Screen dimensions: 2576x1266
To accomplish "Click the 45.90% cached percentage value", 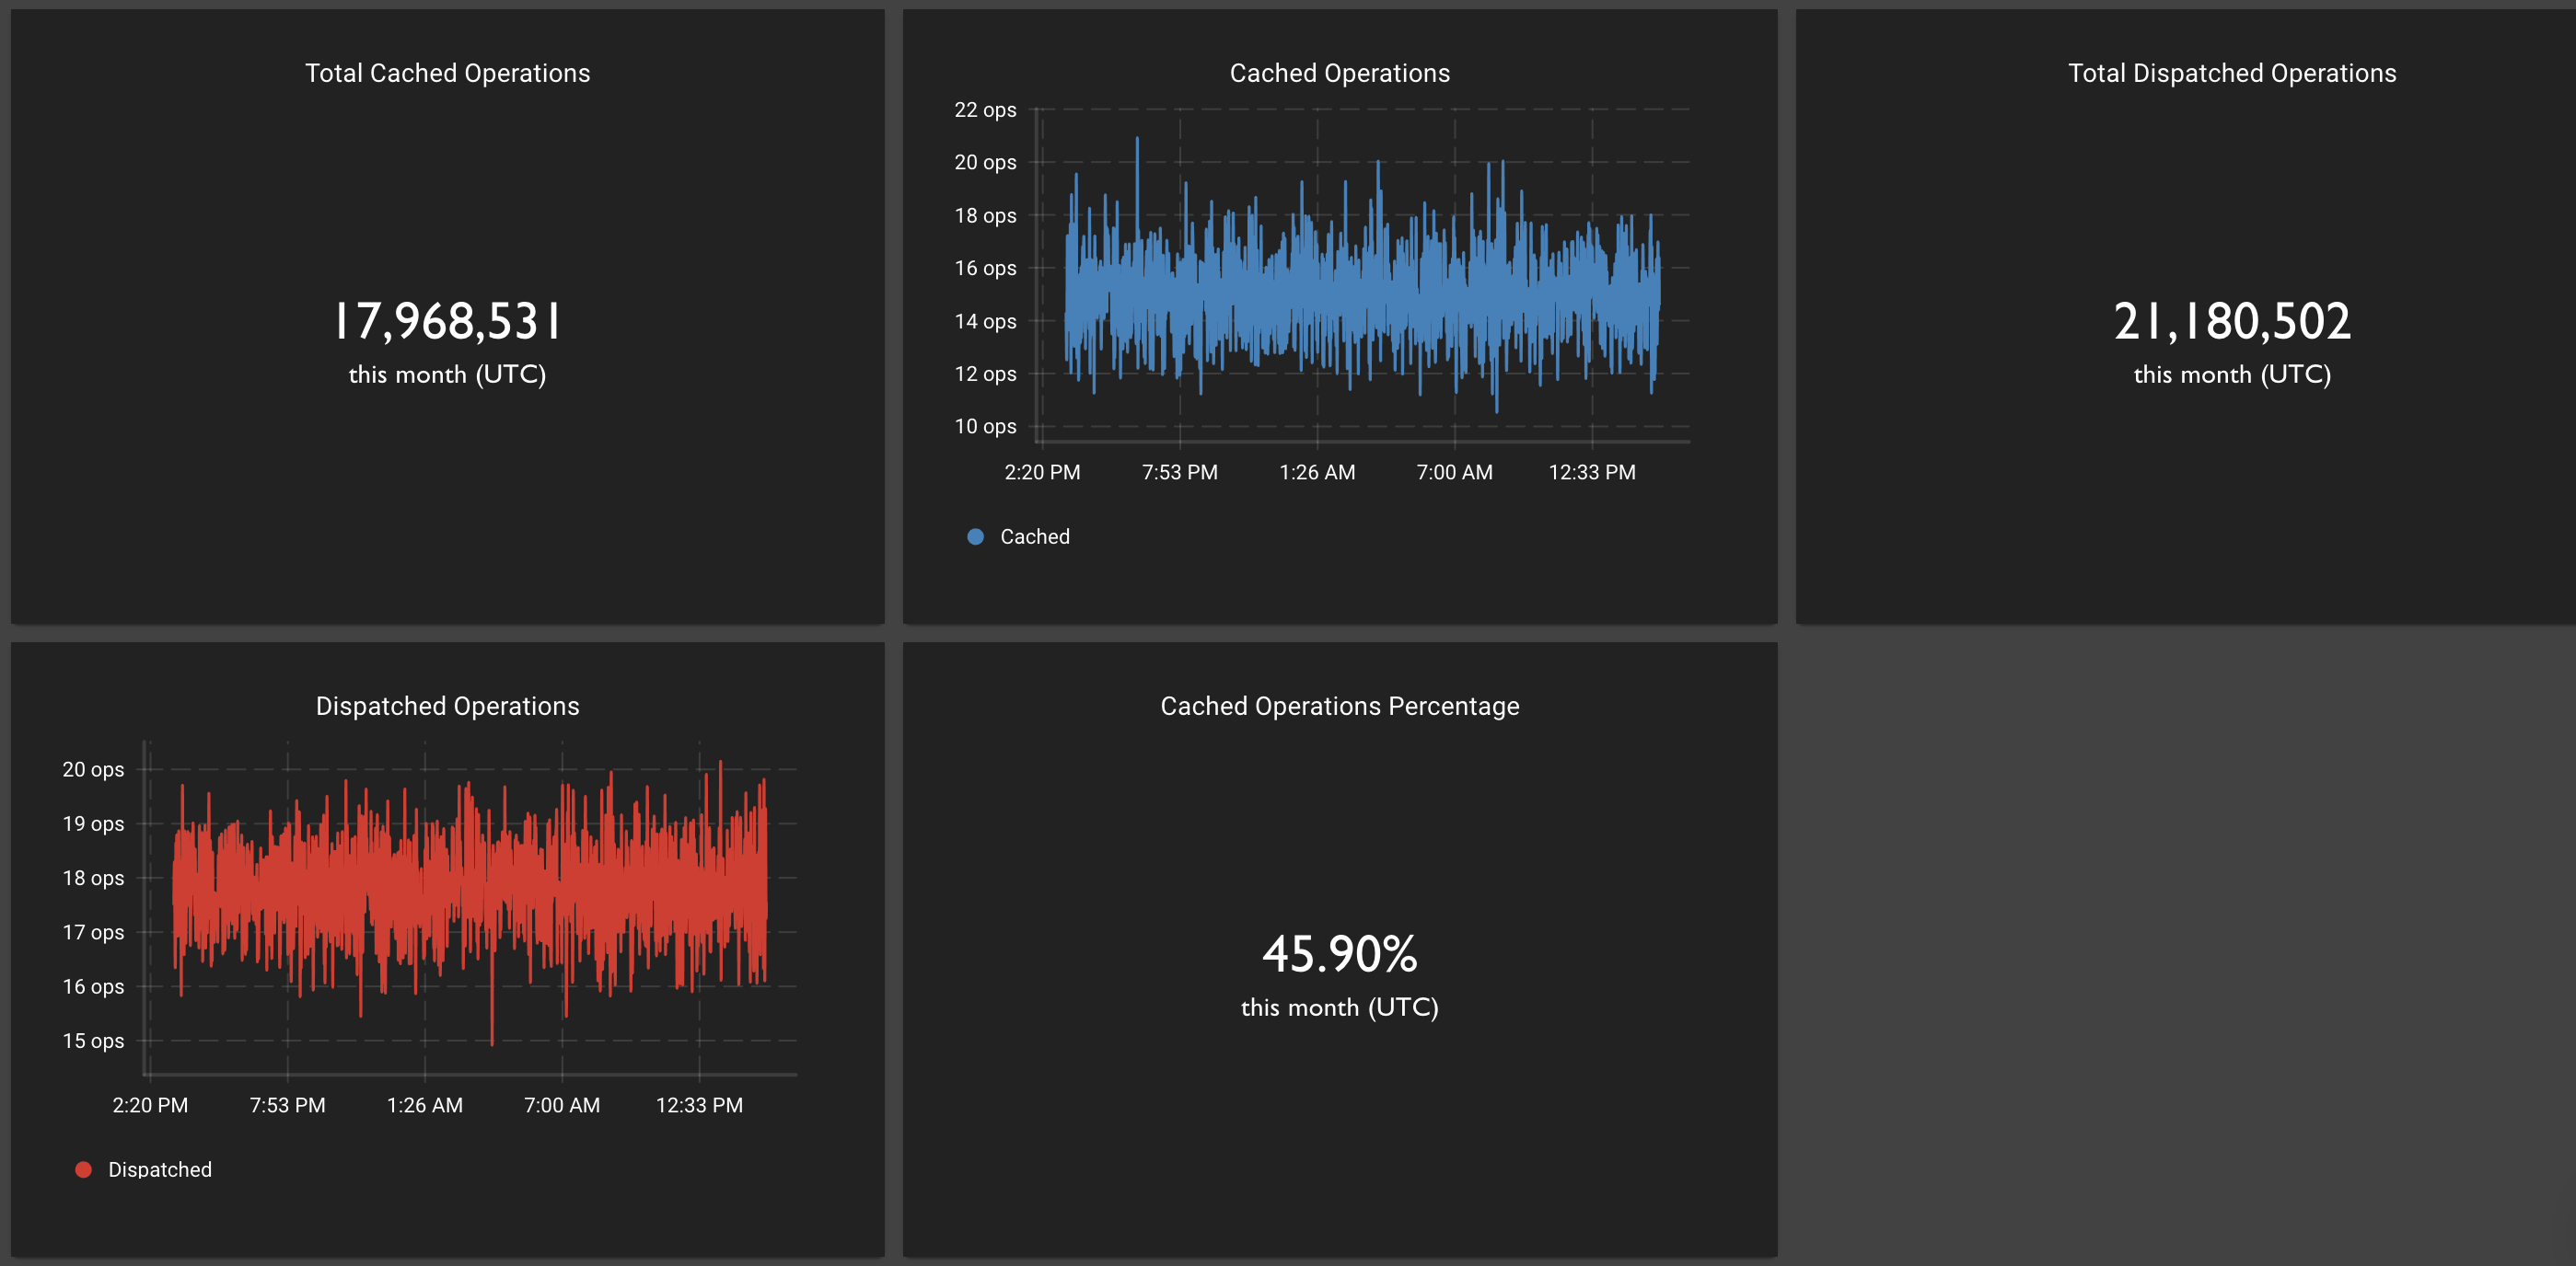I will click(1339, 954).
